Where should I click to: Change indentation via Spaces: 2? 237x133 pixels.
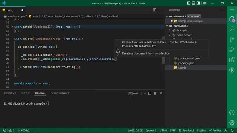click(151, 130)
